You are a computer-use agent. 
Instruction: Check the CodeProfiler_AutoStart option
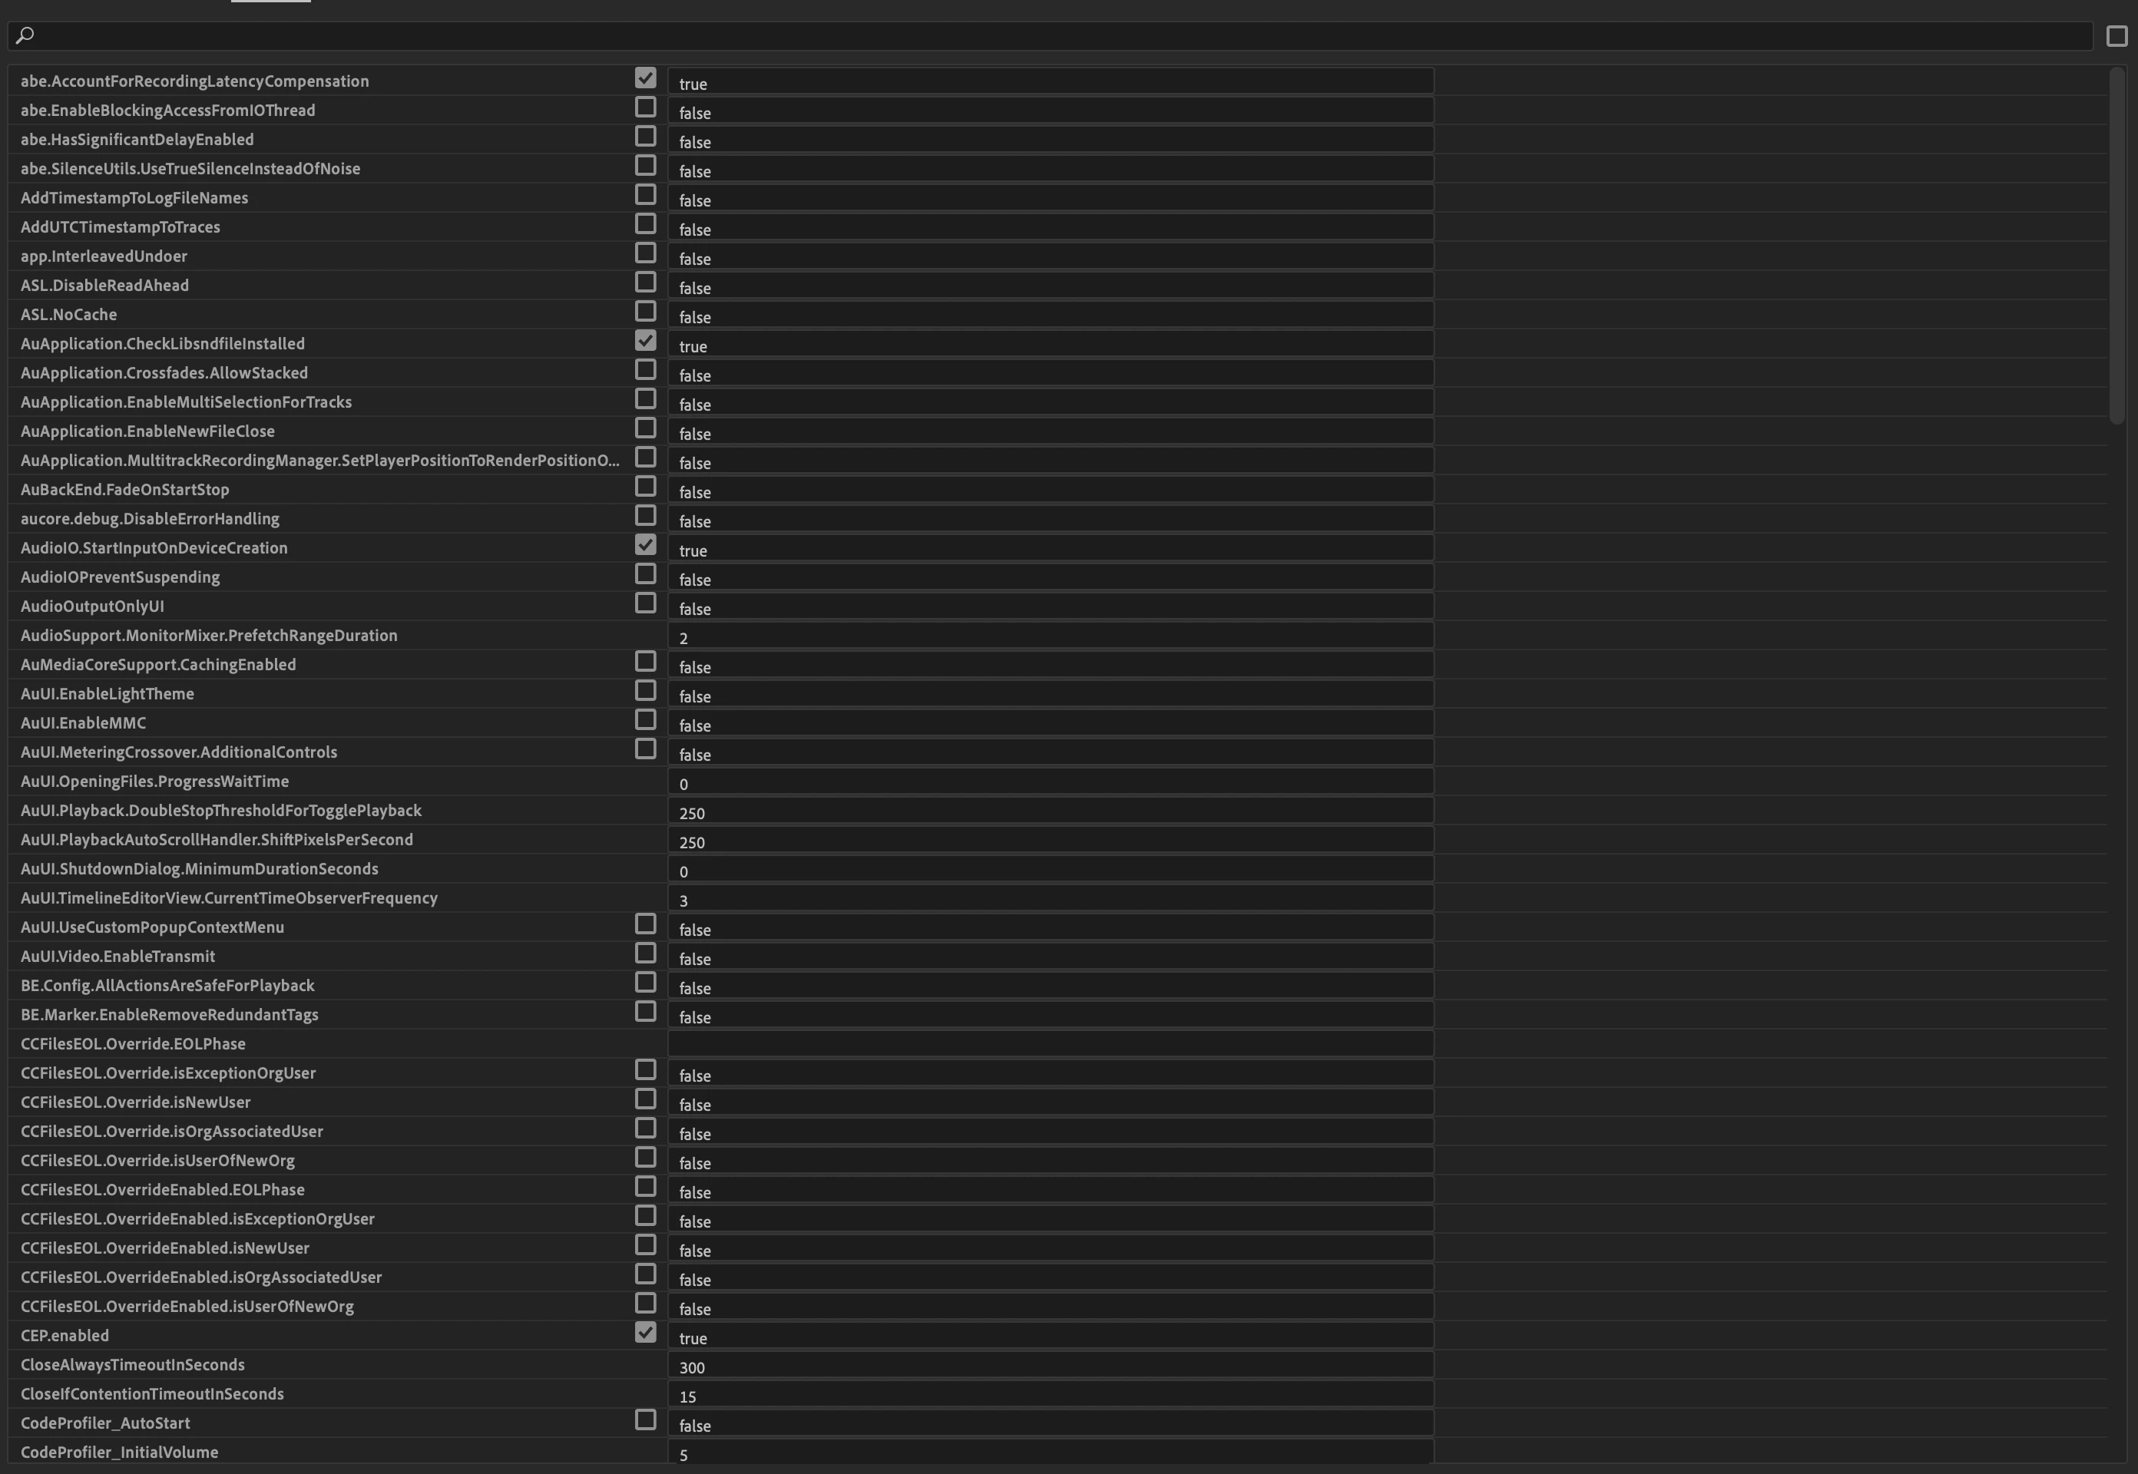point(645,1420)
